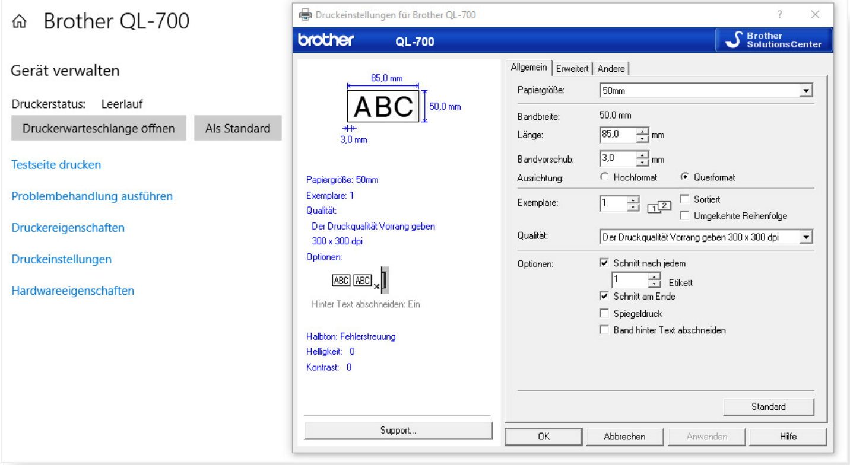This screenshot has width=850, height=465.
Task: Click the 'Papiergröße: 50mm' summary text
Action: [x=342, y=180]
